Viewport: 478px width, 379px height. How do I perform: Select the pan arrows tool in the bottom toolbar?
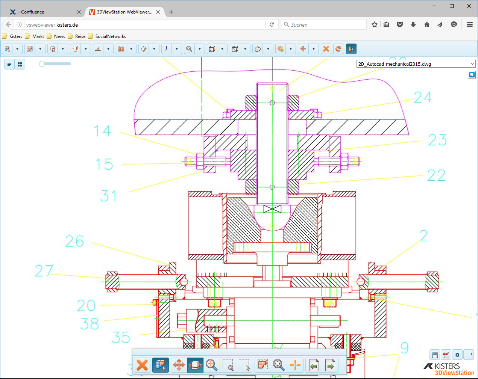[x=179, y=365]
